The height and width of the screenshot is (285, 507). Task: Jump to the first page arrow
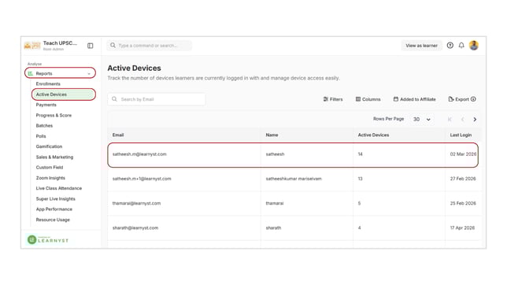pos(450,120)
